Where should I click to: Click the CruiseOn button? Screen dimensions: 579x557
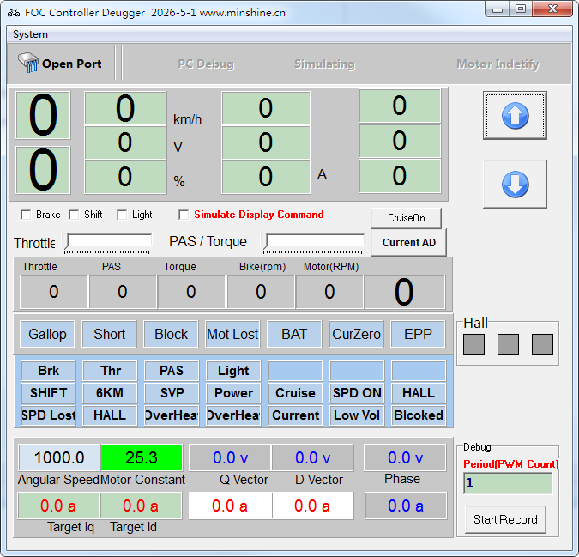point(406,218)
